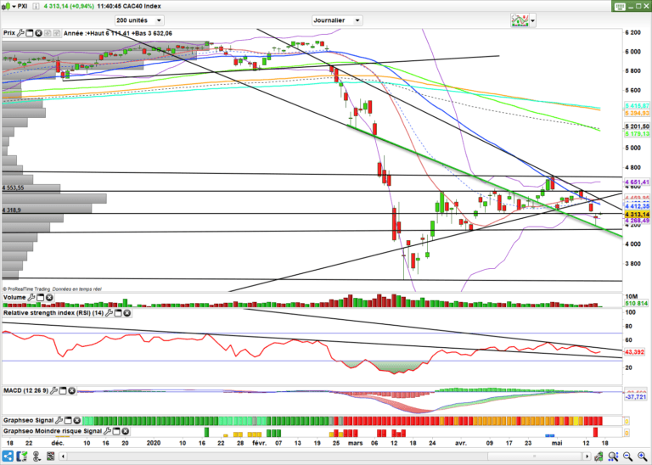Click the zoom in magnifier icon

click(x=640, y=457)
